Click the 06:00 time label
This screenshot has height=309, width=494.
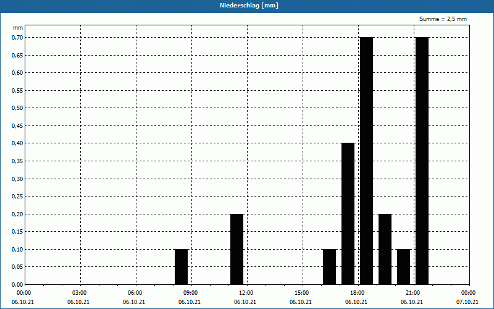pyautogui.click(x=135, y=293)
